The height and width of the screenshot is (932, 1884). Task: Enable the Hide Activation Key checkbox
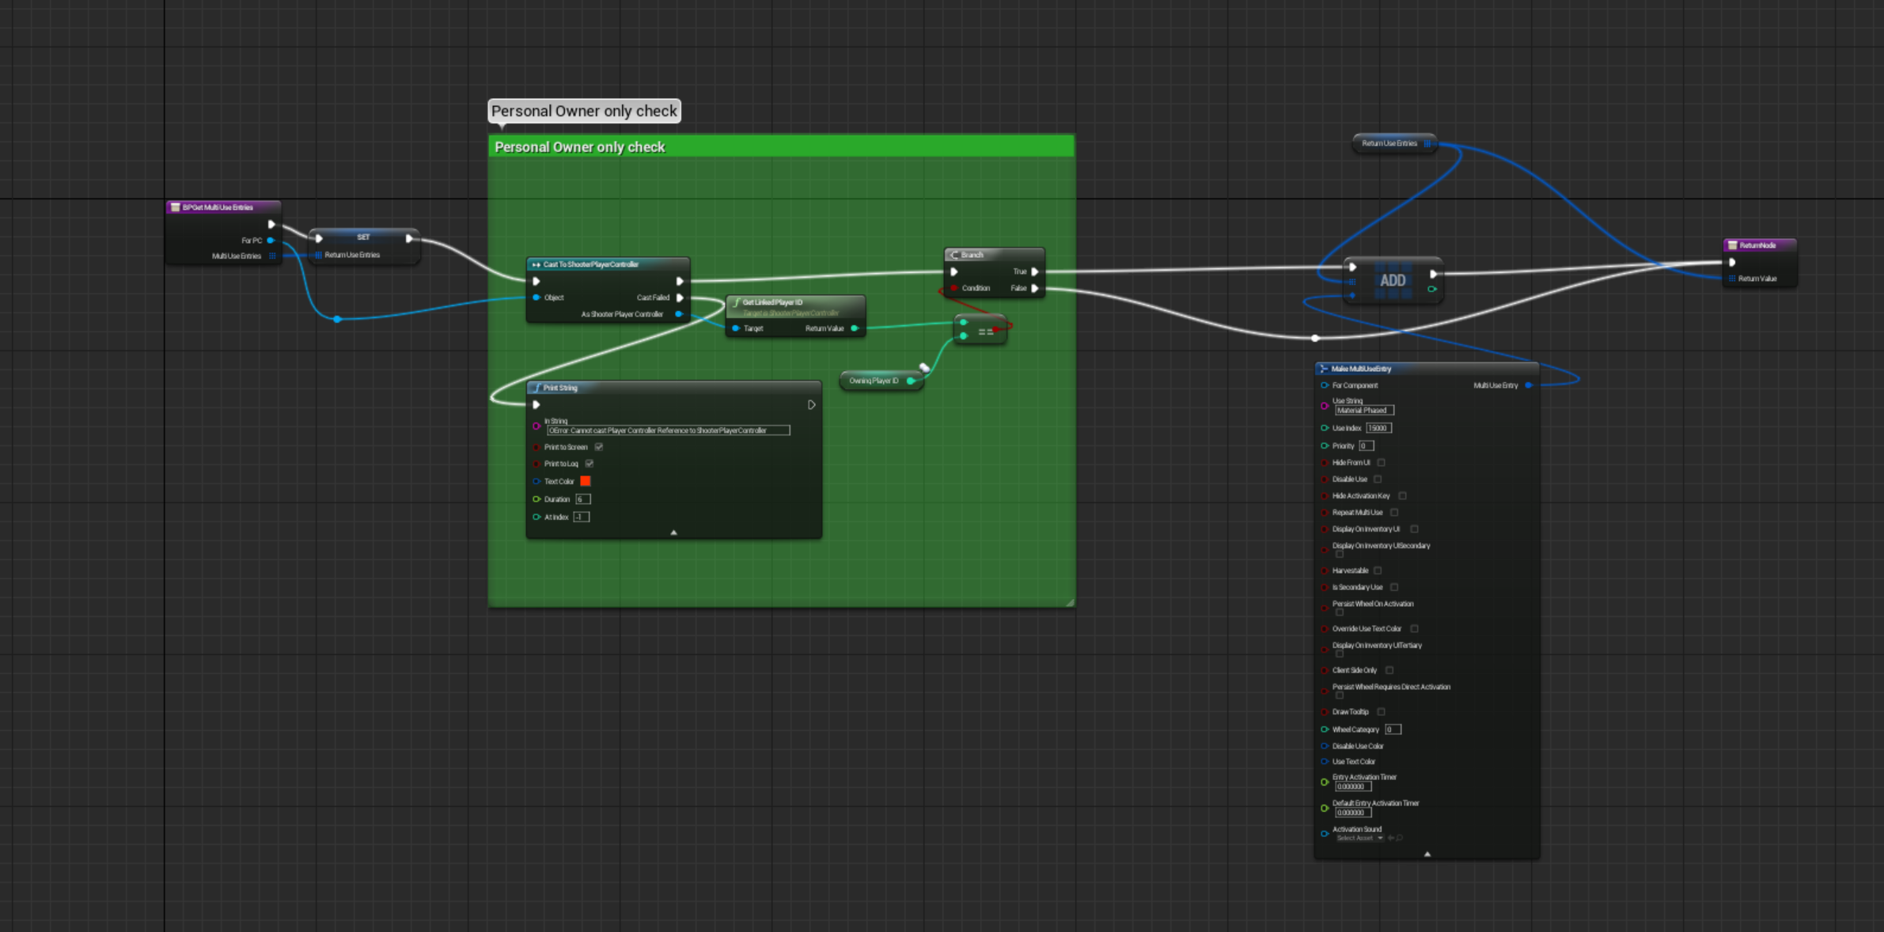click(1402, 496)
